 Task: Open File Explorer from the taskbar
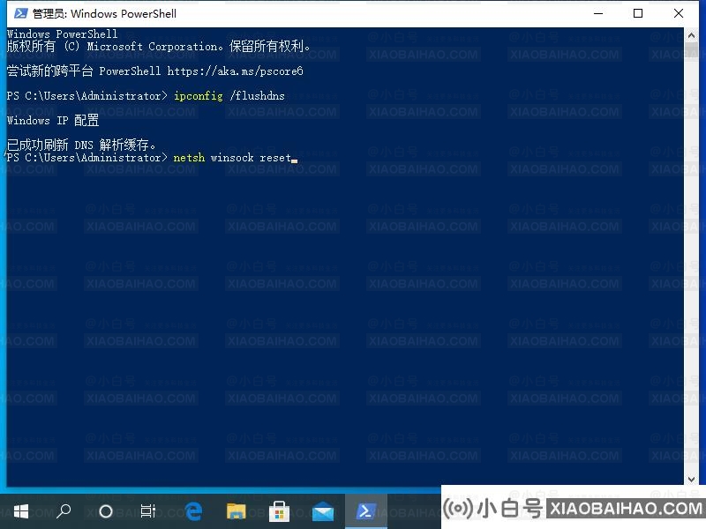pos(236,511)
